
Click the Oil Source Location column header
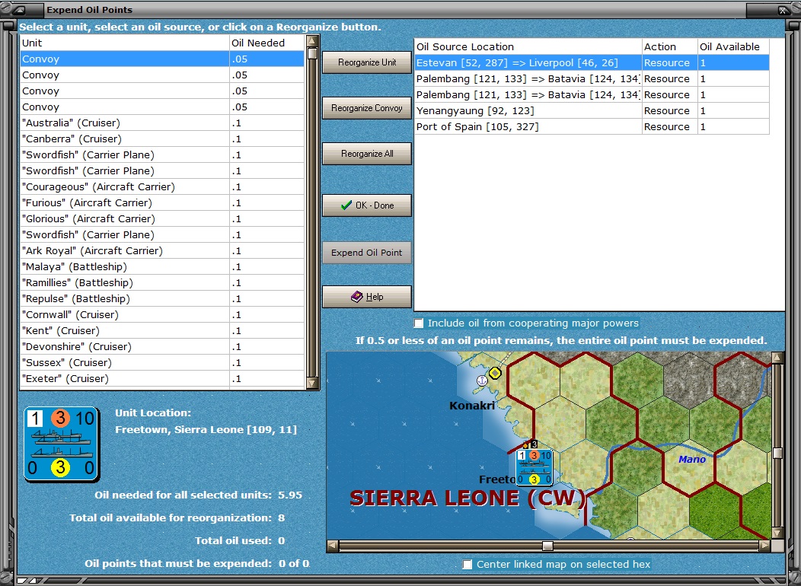528,46
